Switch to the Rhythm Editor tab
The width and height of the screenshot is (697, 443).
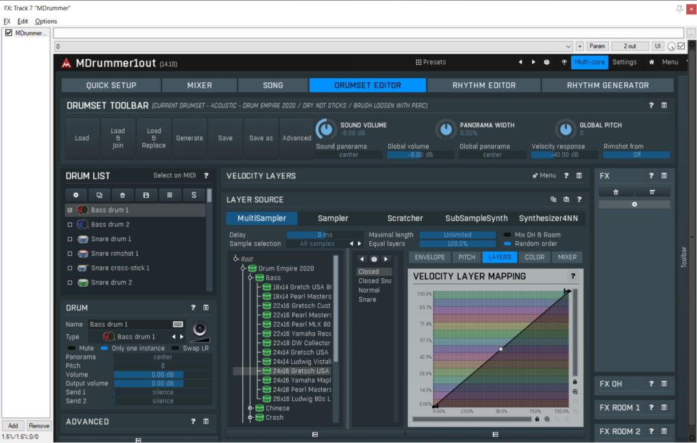click(484, 85)
